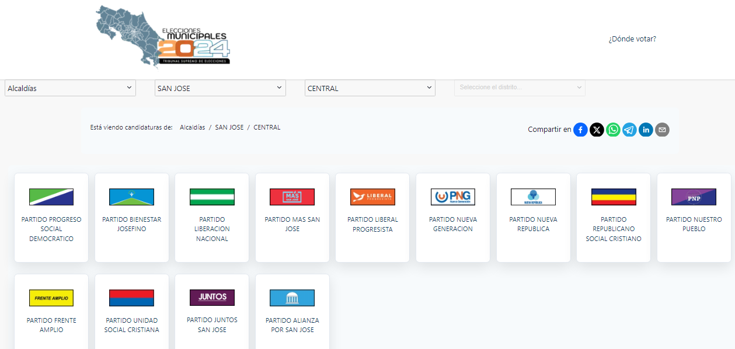The image size is (735, 349).
Task: Select Partido Liberacion Nacional flag
Action: 212,197
